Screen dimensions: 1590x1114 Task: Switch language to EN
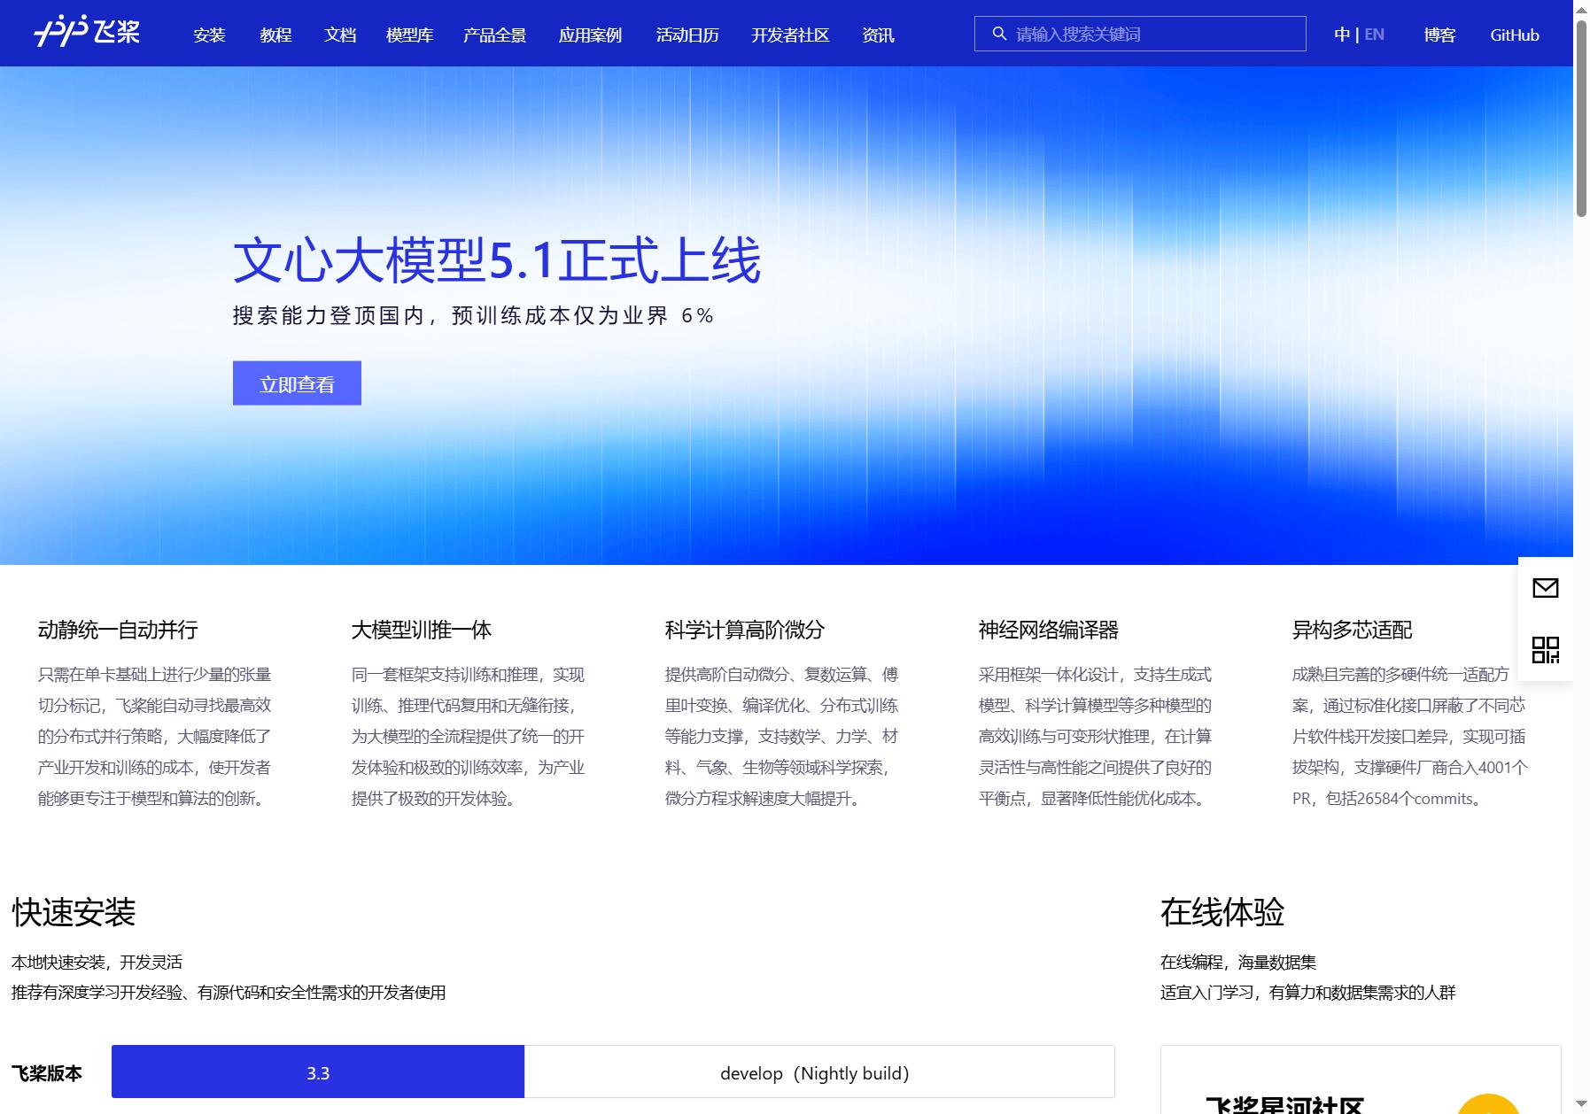[x=1374, y=35]
